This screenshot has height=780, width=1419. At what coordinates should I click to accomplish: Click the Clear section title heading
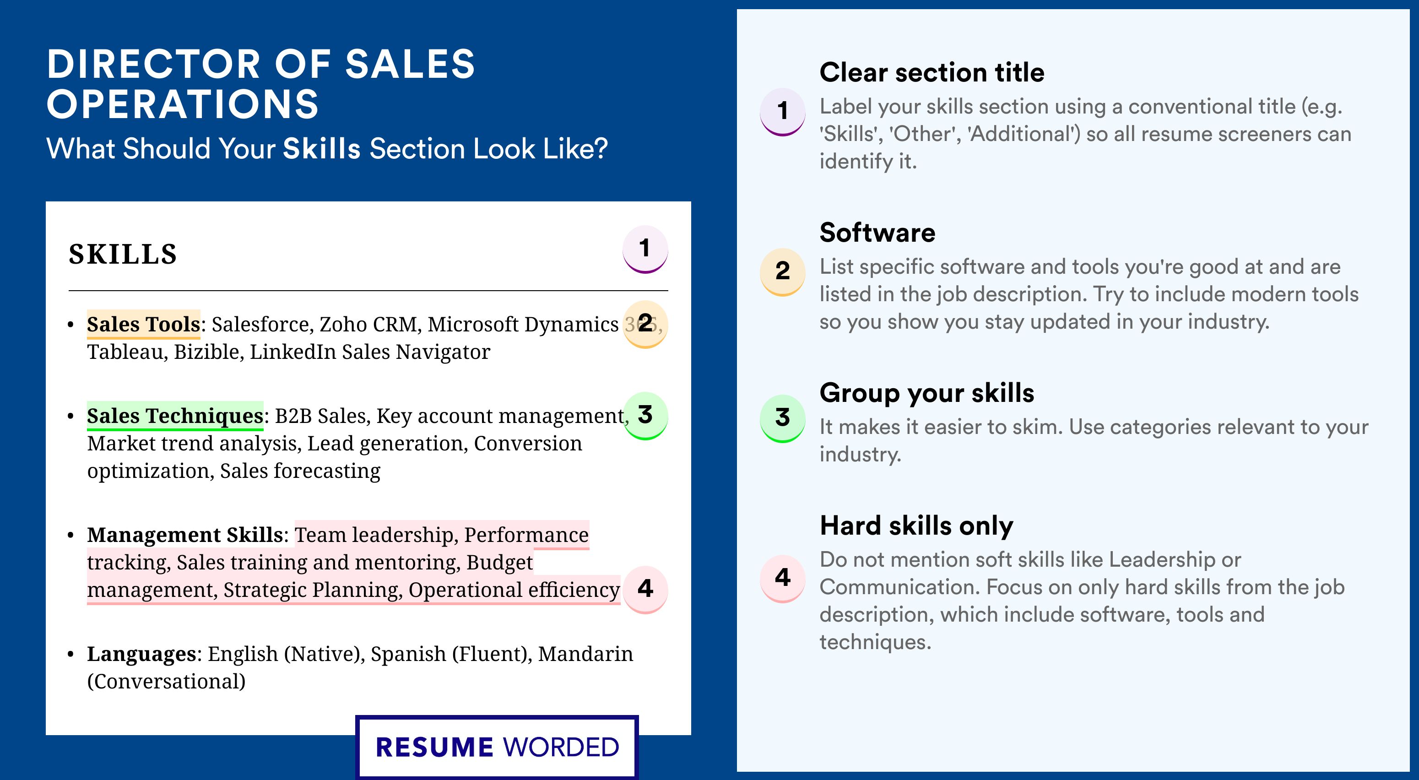[932, 72]
